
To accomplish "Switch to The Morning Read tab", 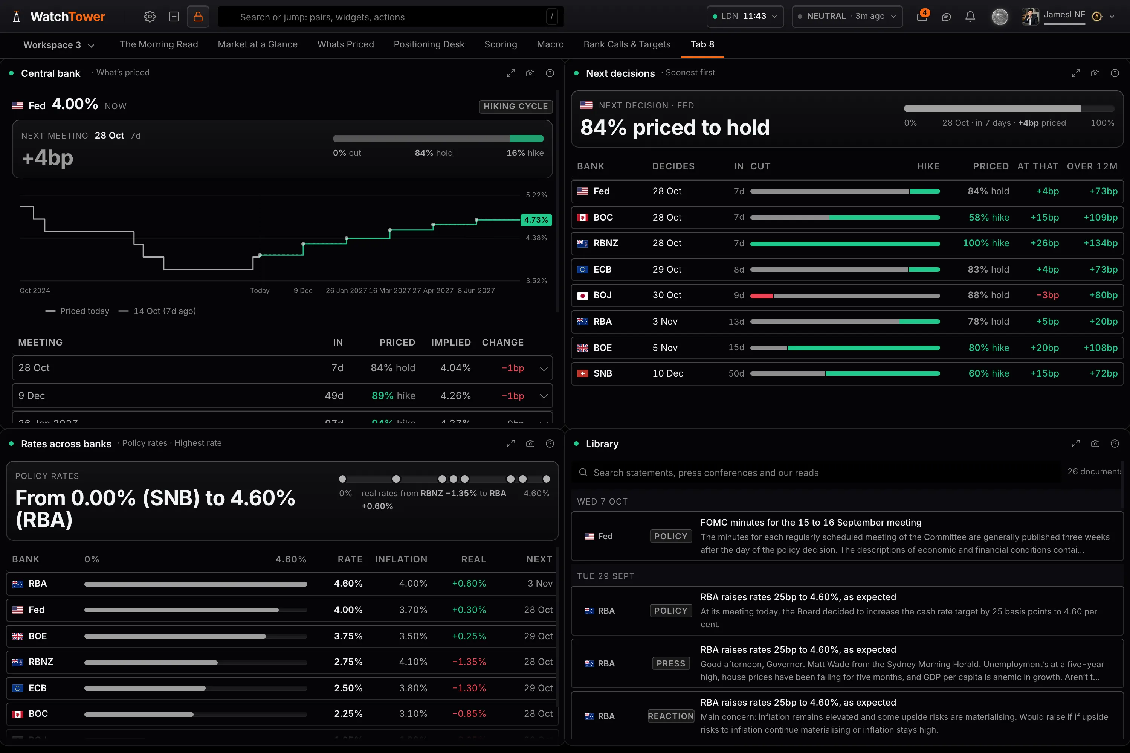I will [159, 45].
